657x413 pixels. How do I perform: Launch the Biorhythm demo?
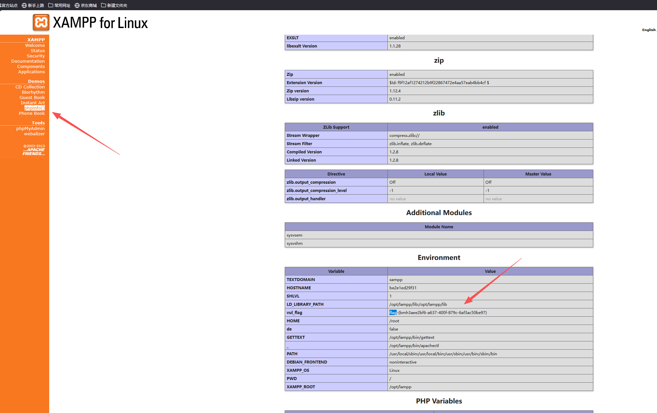click(x=33, y=92)
